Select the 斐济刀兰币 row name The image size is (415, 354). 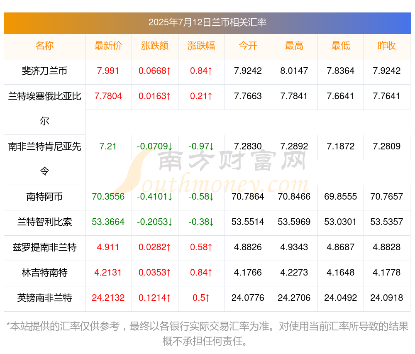44,71
